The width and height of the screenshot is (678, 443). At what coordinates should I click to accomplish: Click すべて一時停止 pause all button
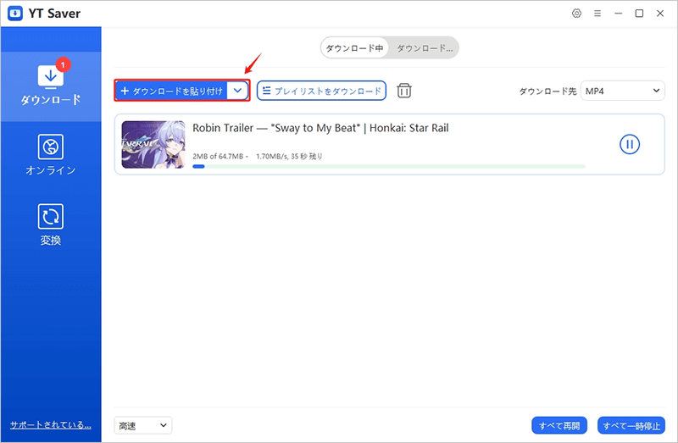[x=631, y=426]
